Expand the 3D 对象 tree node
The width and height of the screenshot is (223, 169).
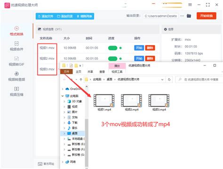pos(64,101)
